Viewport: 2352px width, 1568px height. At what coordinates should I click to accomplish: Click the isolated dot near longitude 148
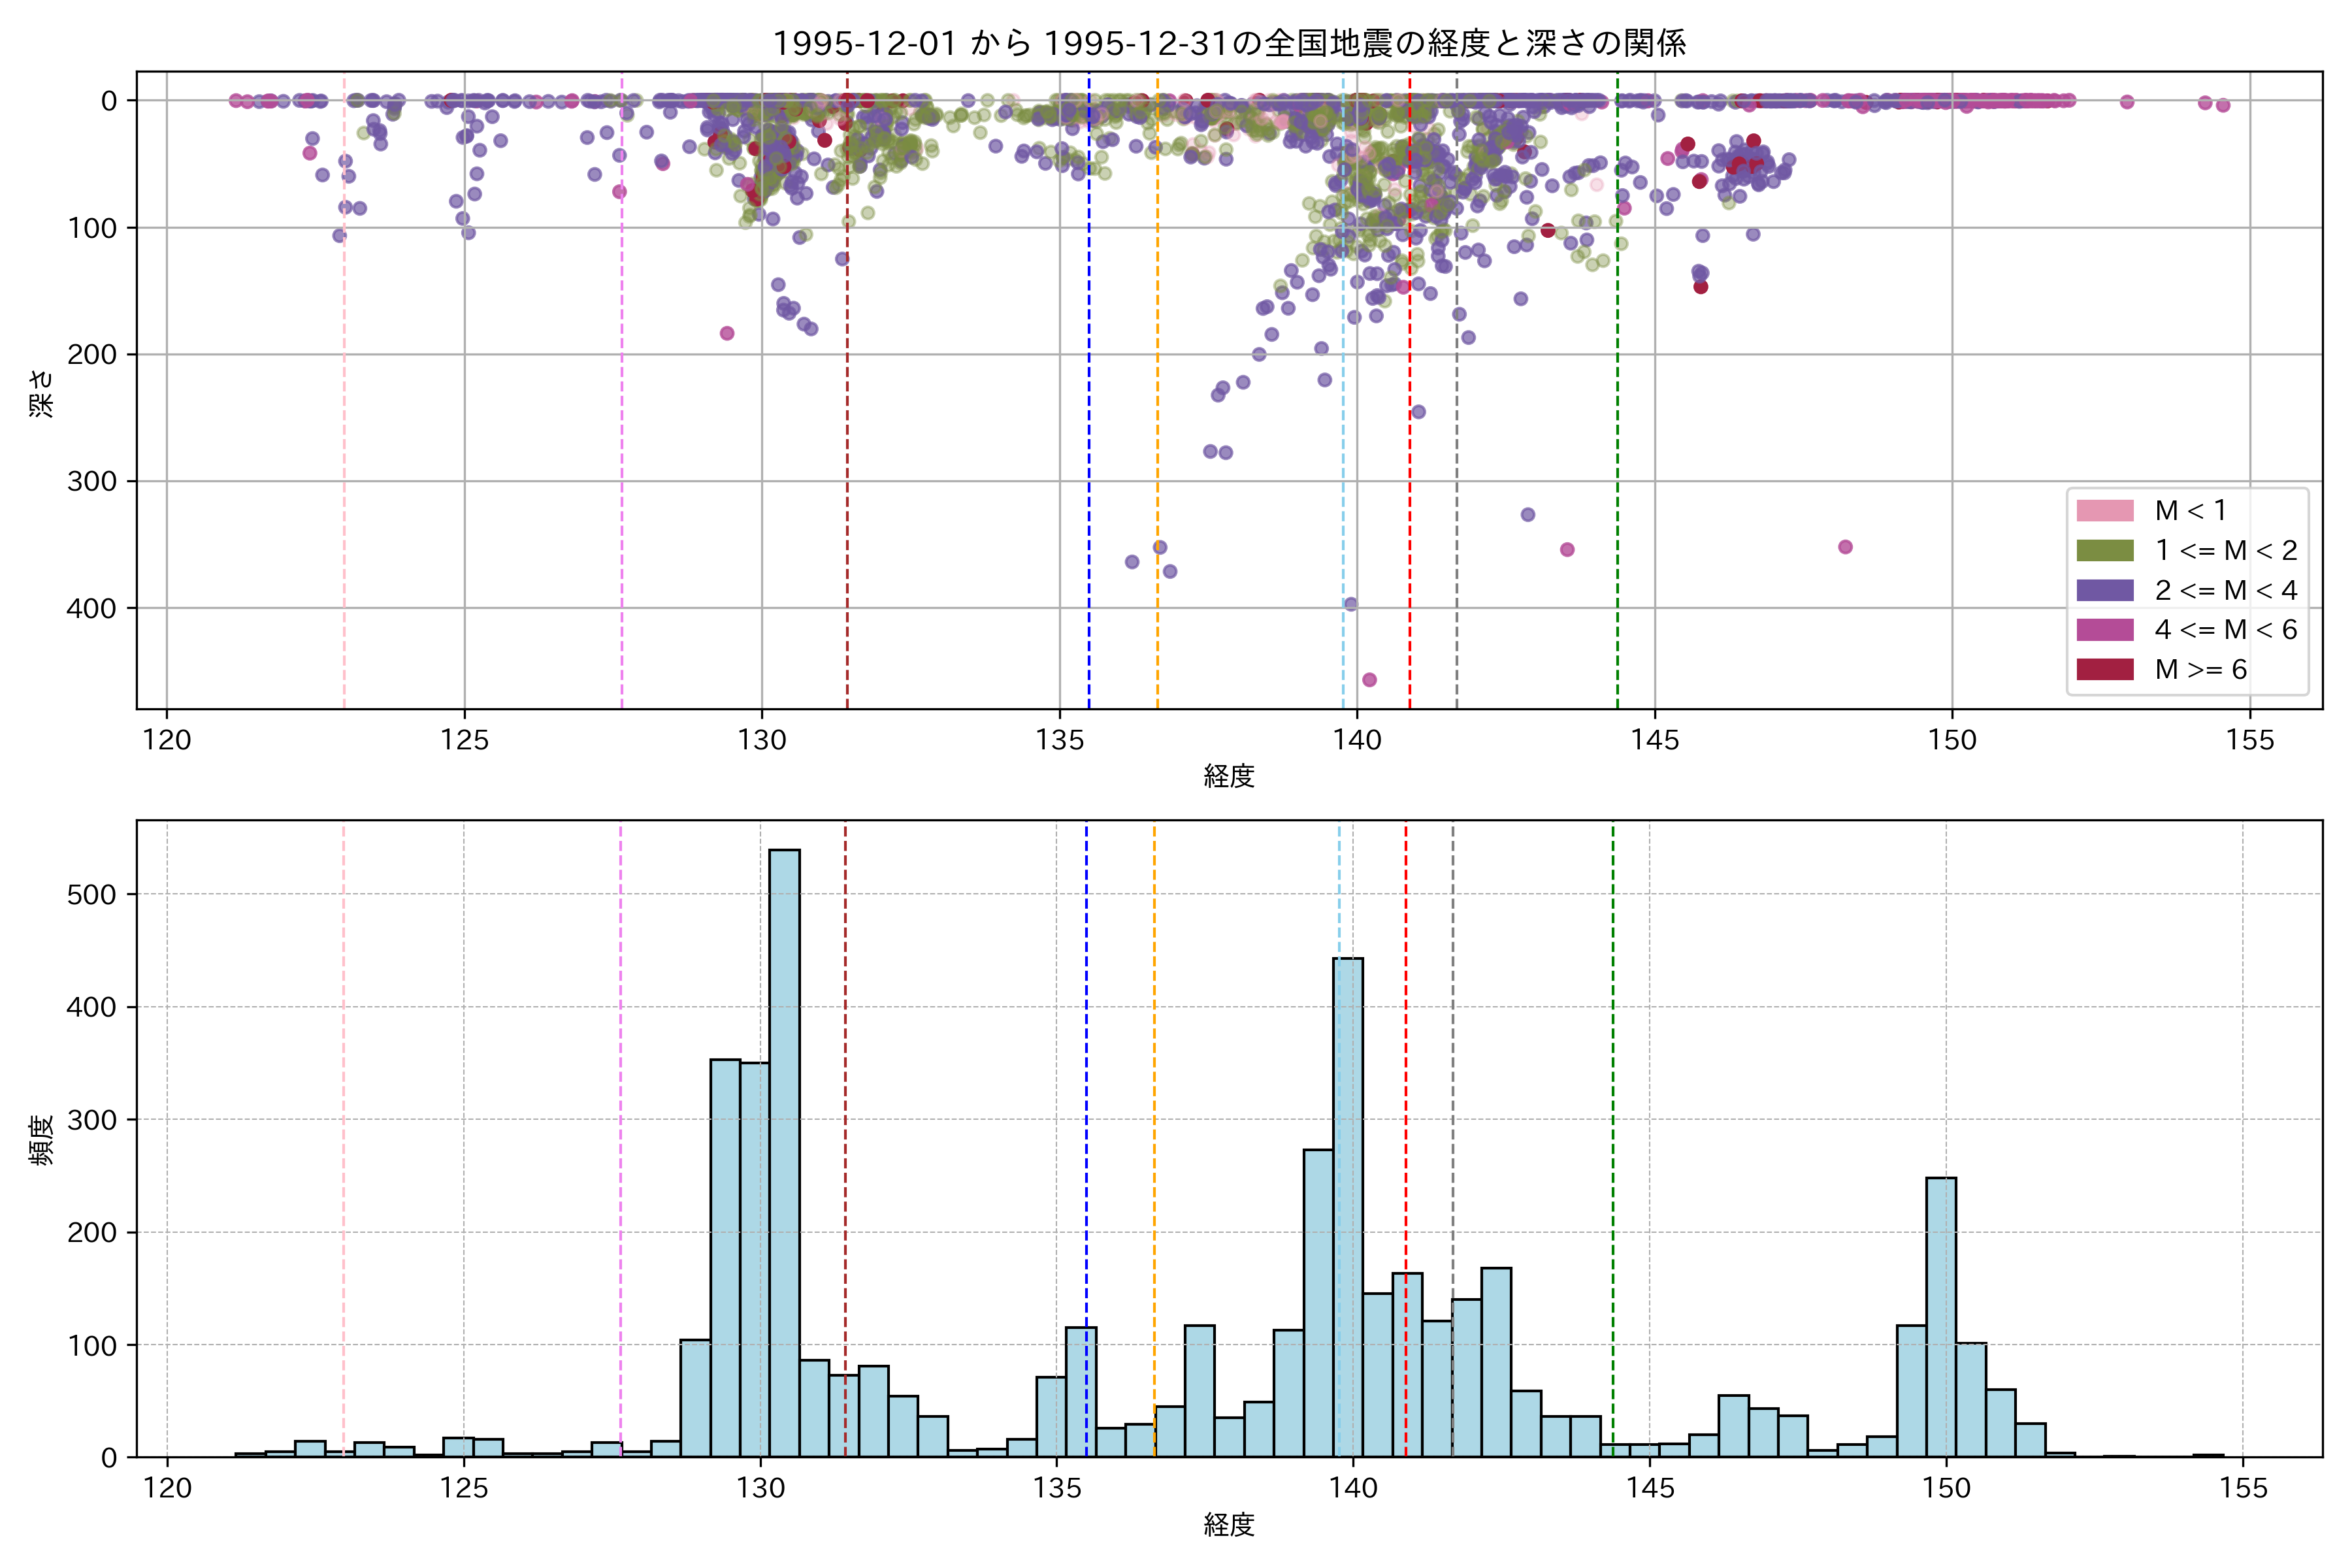[x=1845, y=547]
